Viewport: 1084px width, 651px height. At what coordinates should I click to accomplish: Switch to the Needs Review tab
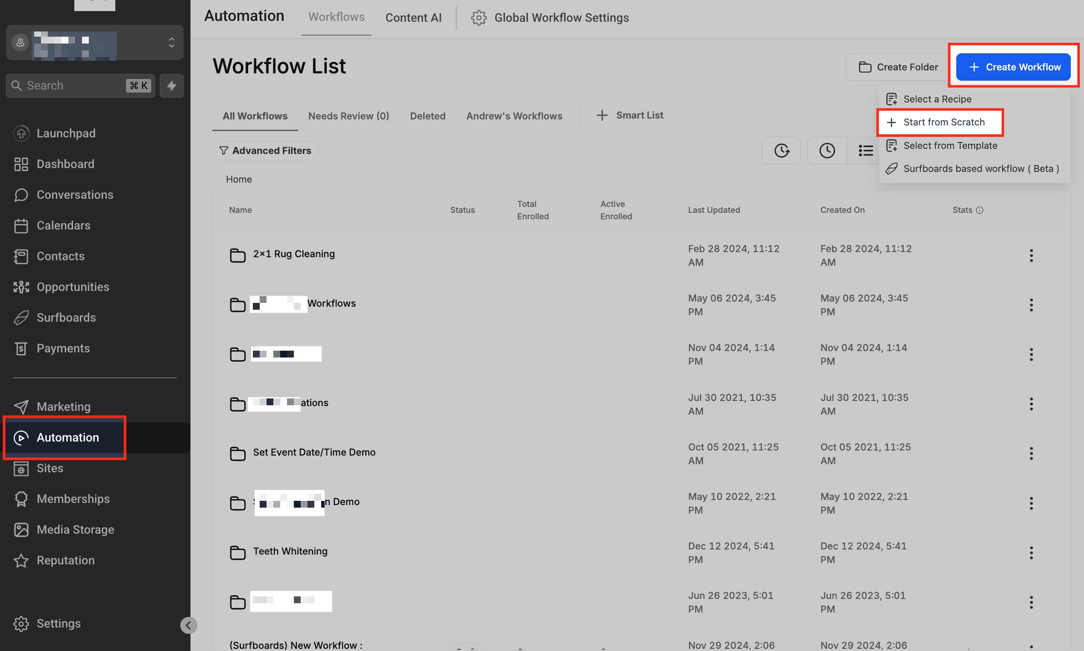point(348,116)
